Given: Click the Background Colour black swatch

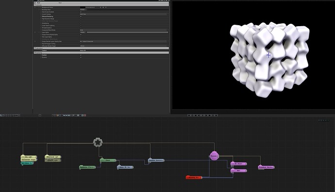Looking at the screenshot, I should (82, 7).
